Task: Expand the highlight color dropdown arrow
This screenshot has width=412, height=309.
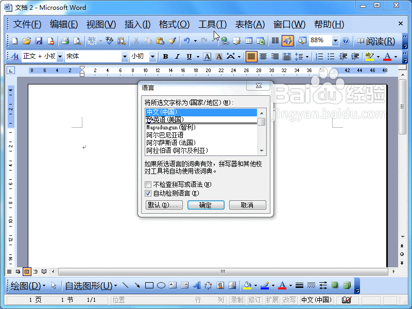Action: pyautogui.click(x=378, y=57)
